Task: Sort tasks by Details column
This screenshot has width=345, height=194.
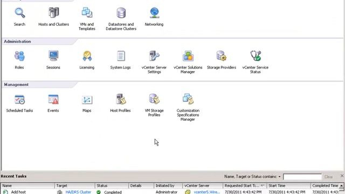Action: [141, 185]
